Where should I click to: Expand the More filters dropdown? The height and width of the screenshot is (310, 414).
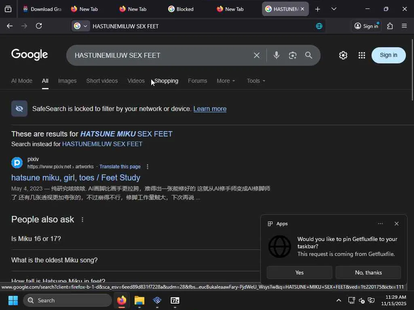point(226,81)
